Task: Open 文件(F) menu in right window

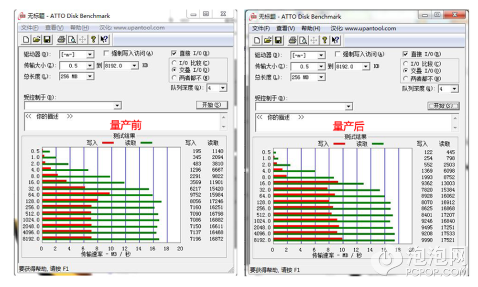Action: click(x=261, y=28)
